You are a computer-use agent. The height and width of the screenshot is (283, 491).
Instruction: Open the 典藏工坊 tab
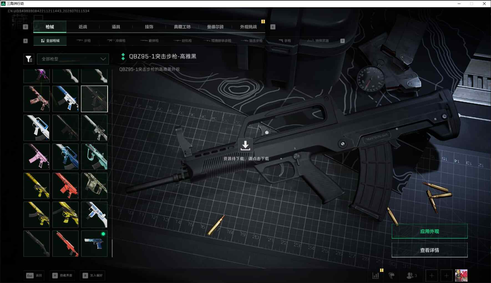tap(182, 27)
